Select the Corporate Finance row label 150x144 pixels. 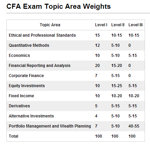26,76
